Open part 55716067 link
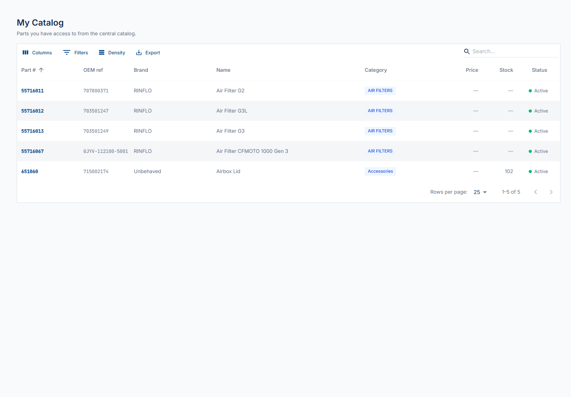The width and height of the screenshot is (571, 397). [33, 151]
